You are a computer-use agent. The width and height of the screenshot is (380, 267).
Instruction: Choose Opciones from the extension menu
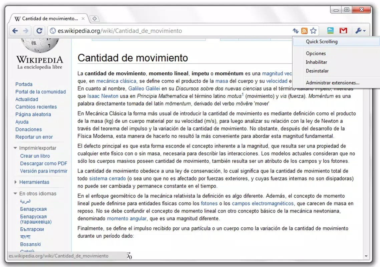tap(316, 53)
